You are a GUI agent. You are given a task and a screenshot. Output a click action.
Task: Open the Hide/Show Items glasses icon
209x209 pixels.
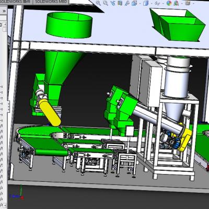158,3
